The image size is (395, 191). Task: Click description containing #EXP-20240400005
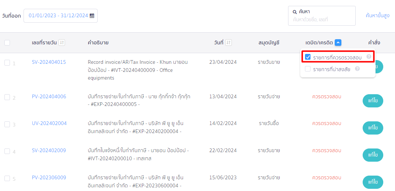(x=139, y=100)
